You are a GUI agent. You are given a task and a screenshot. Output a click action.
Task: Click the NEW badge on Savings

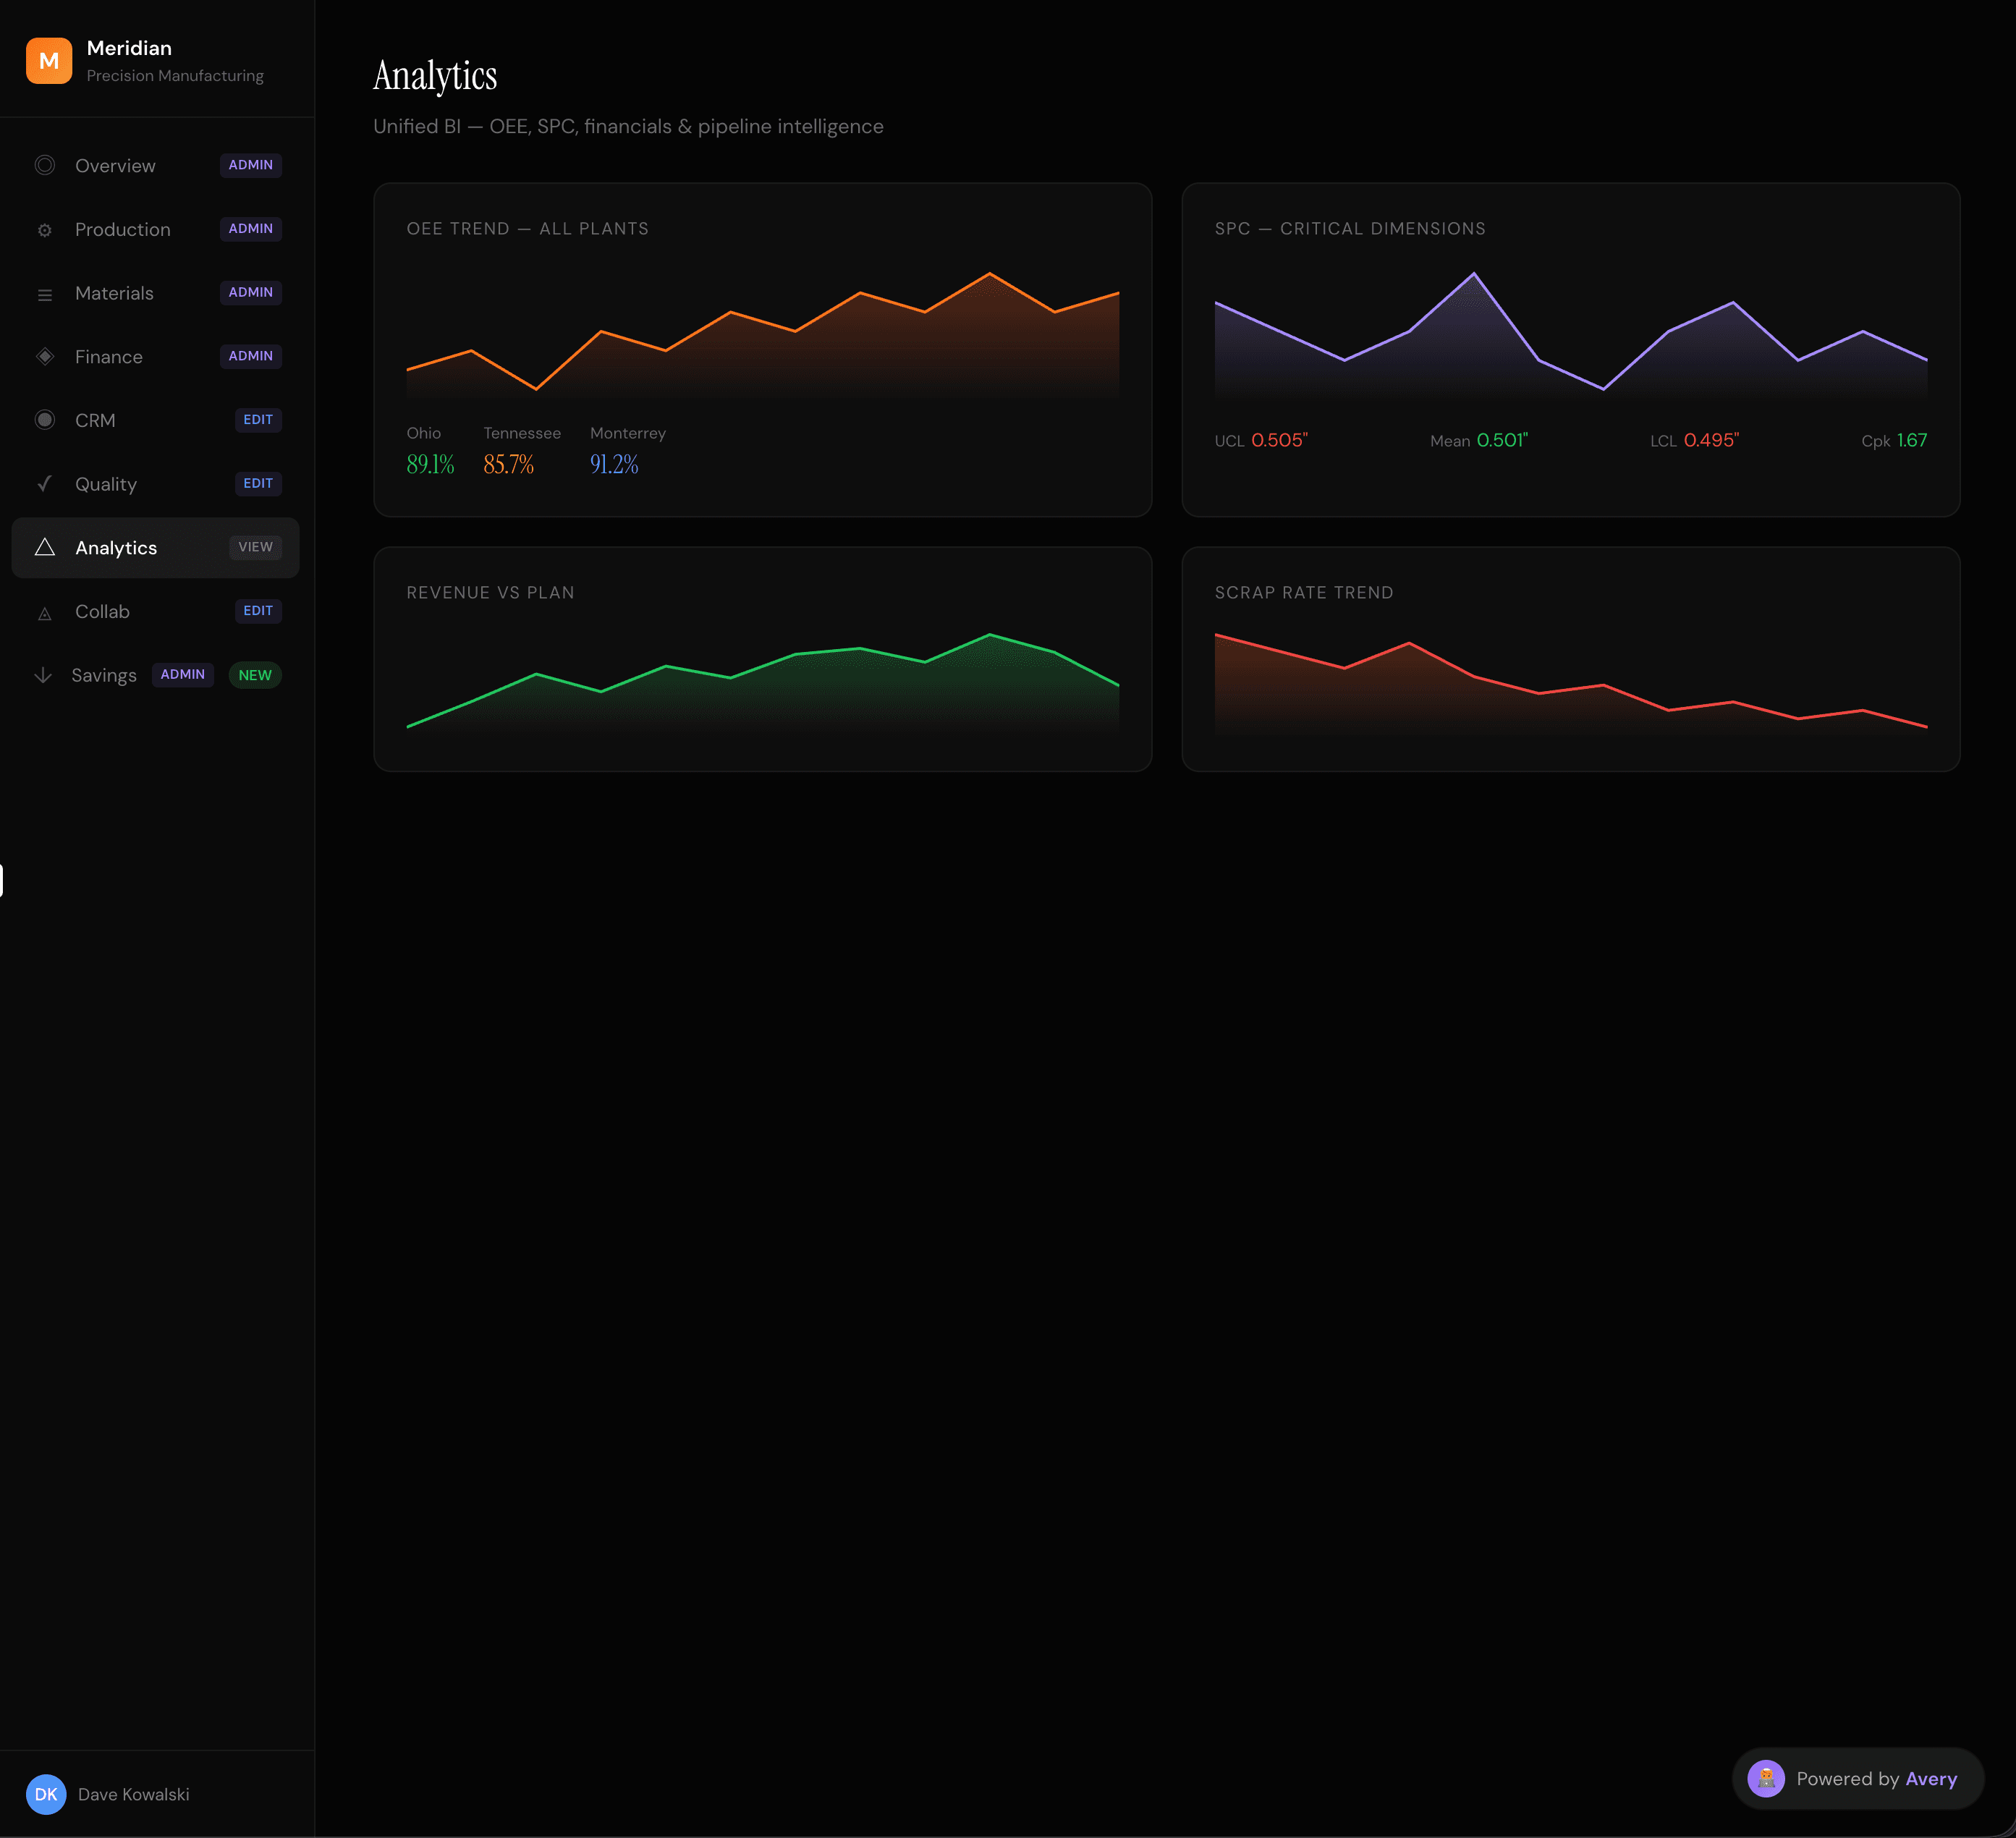pos(255,675)
